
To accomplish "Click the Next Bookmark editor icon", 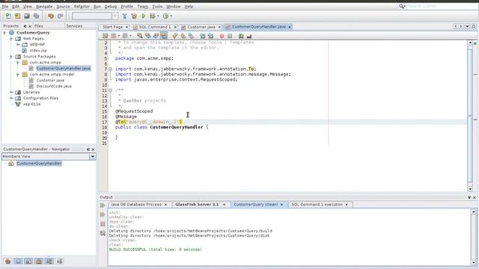I will click(183, 36).
